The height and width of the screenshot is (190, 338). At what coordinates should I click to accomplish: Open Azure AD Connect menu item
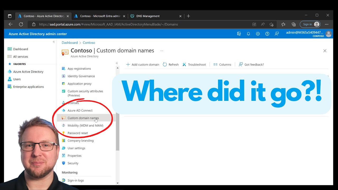[80, 111]
